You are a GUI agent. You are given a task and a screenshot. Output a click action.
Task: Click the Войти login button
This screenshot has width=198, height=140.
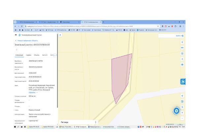pos(180,36)
